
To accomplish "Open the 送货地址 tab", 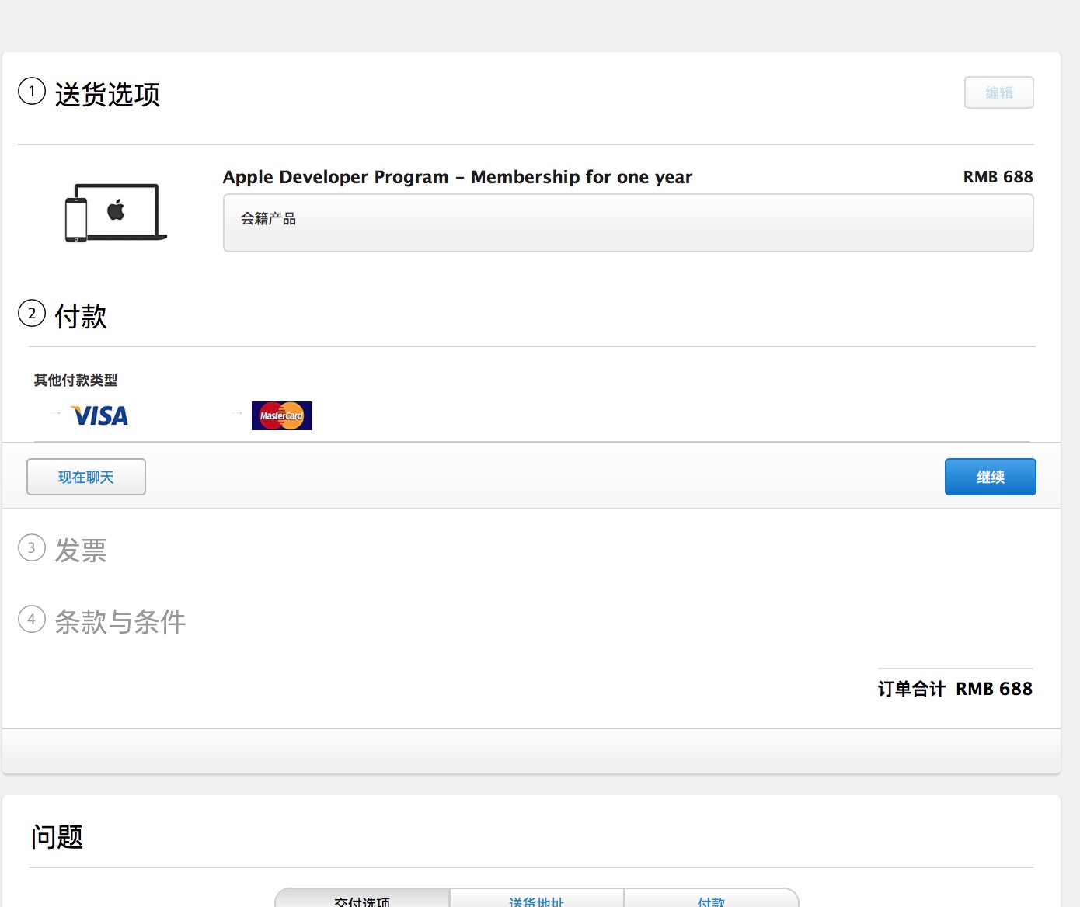I will 536,898.
